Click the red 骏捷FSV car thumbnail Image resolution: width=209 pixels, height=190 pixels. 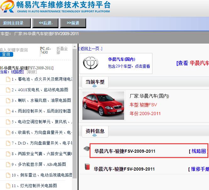103,106
